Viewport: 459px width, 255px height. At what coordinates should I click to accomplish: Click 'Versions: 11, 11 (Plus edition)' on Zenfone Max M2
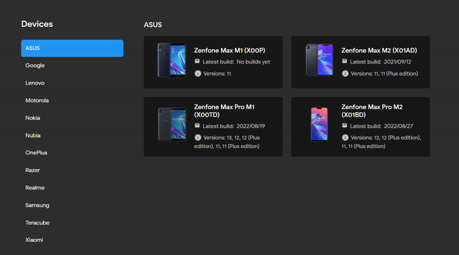coord(384,74)
